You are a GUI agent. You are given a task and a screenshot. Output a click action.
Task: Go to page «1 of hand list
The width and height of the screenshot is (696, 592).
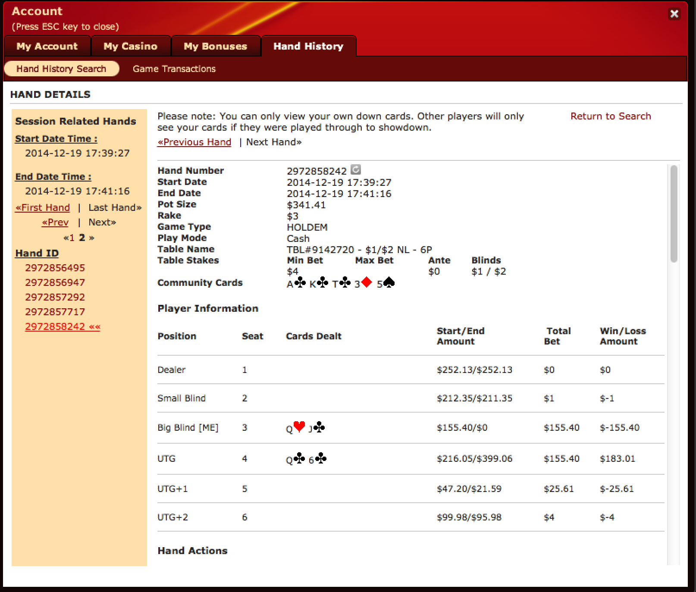pyautogui.click(x=69, y=238)
